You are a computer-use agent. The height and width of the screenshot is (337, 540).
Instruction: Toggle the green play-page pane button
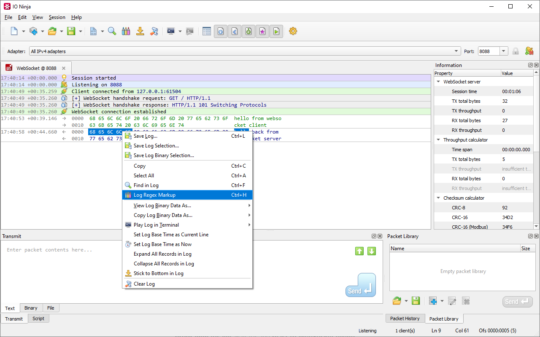[x=276, y=31]
